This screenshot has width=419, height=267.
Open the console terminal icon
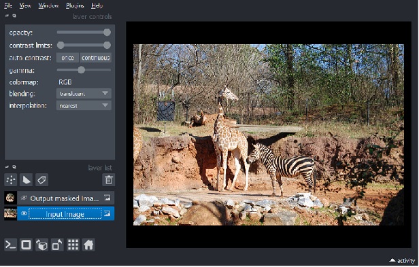(x=11, y=245)
